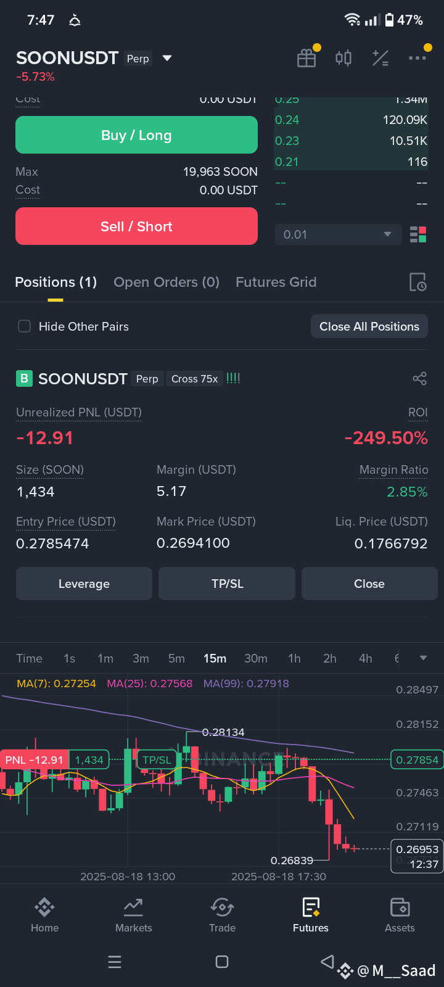
Task: Open the TP/SL button for position
Action: pyautogui.click(x=227, y=584)
